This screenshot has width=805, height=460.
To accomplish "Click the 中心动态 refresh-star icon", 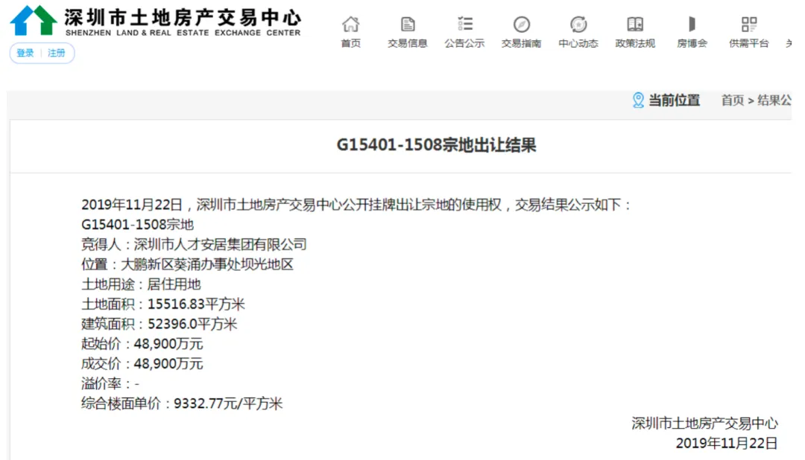I will [x=578, y=24].
